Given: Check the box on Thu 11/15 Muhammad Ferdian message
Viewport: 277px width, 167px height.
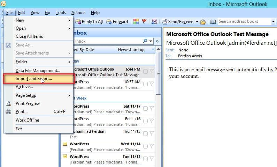Looking at the screenshot, I should pyautogui.click(x=145, y=133).
